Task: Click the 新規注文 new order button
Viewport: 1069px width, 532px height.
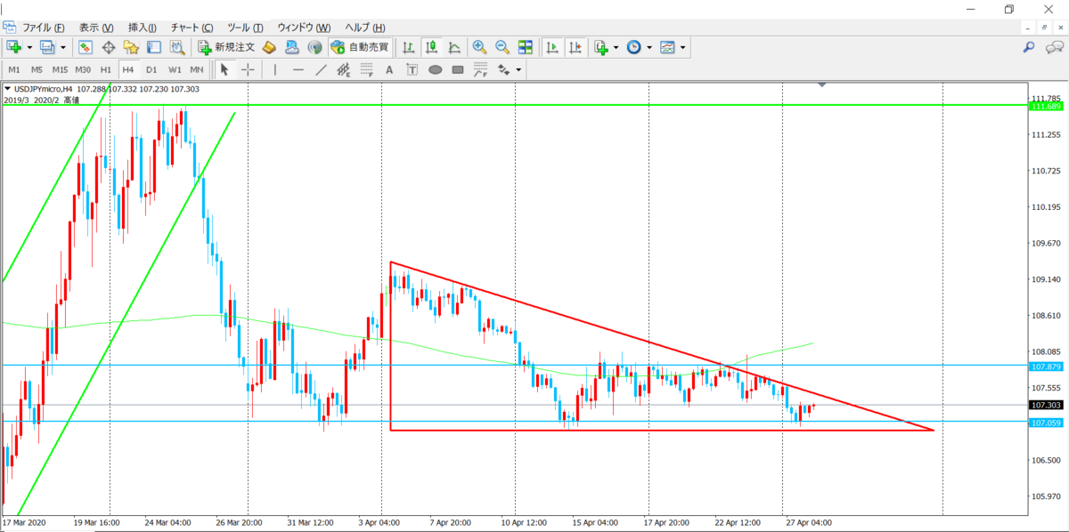Action: click(x=226, y=47)
